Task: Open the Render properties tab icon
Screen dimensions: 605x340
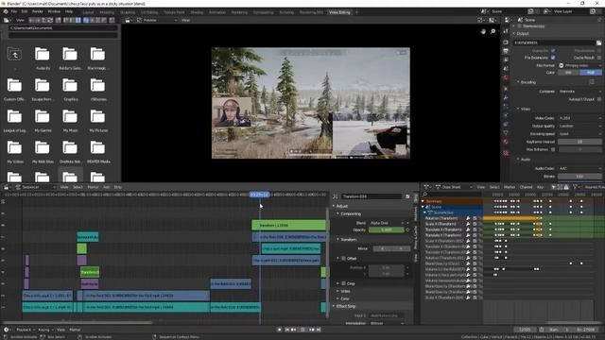Action: pos(506,42)
